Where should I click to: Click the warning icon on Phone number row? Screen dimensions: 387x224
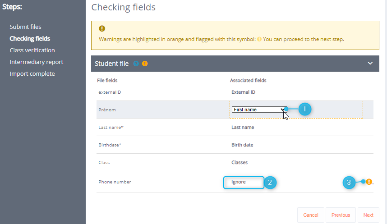(x=369, y=182)
